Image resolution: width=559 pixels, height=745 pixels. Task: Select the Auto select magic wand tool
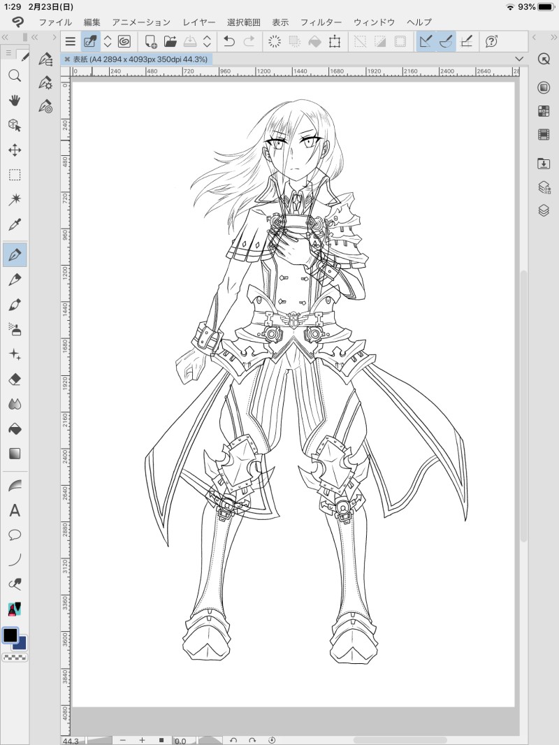tap(15, 200)
